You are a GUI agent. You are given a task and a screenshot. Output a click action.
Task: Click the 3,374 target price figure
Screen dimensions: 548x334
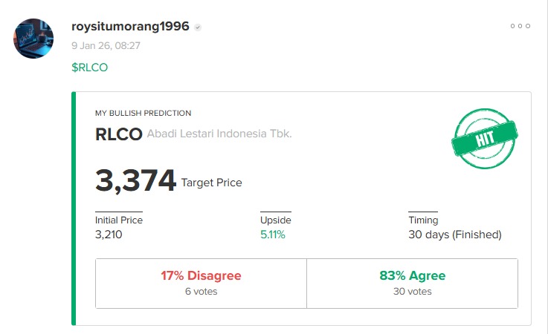point(135,181)
